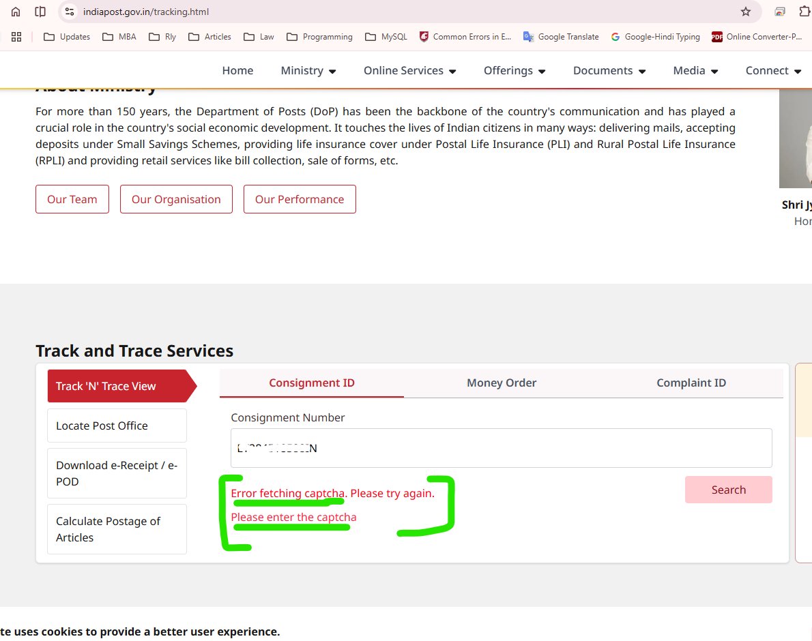Open the Law bookmark folder
Screen dimensions: 812x641
[x=259, y=37]
